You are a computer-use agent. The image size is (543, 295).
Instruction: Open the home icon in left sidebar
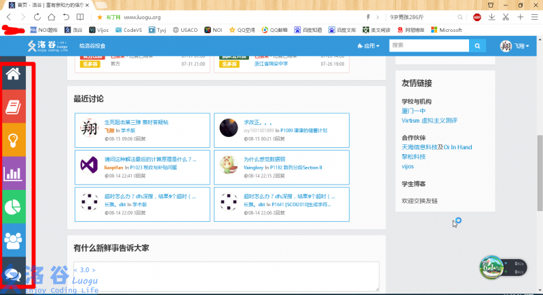14,74
